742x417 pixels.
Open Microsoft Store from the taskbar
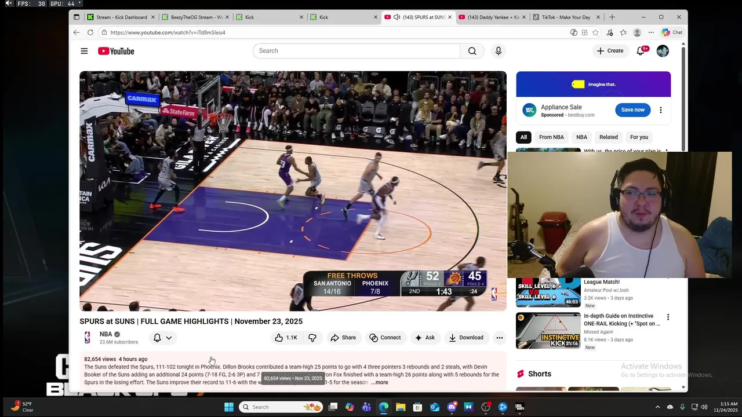tap(417, 407)
